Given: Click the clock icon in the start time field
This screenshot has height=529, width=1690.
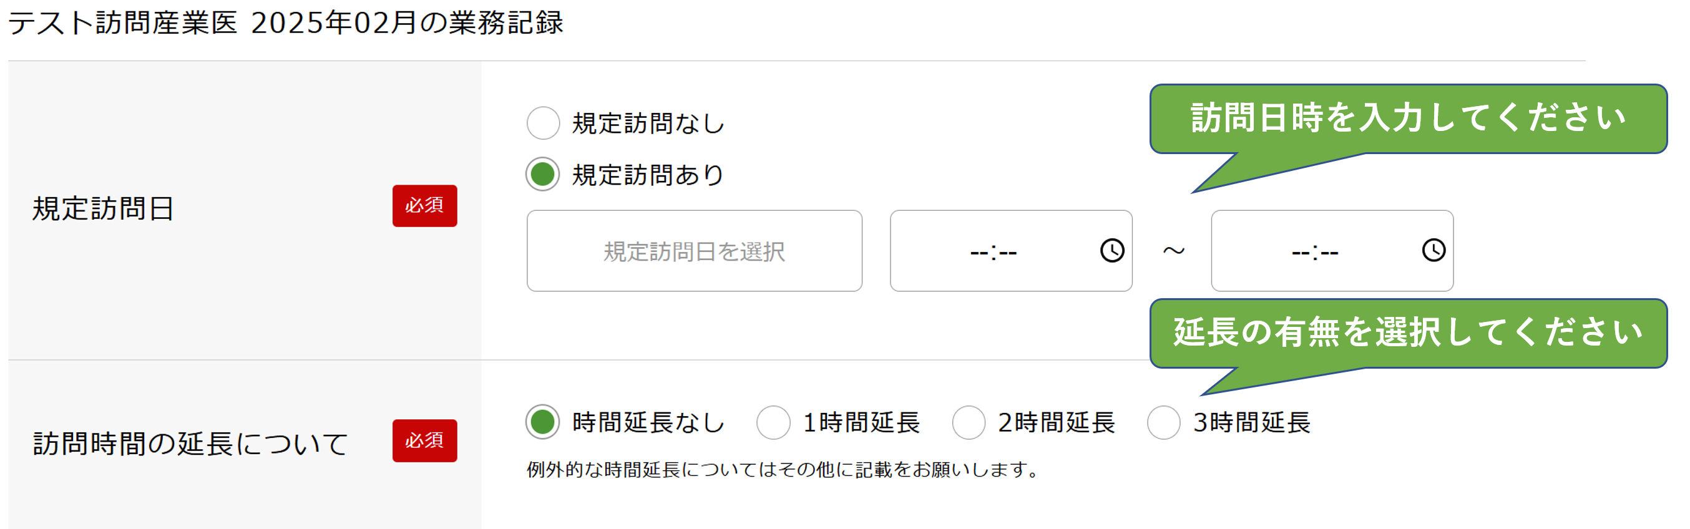Looking at the screenshot, I should click(1112, 250).
